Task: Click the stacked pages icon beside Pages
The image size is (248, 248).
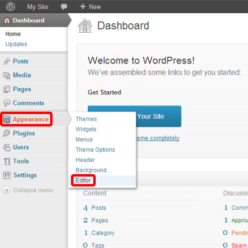Action: coord(7,89)
